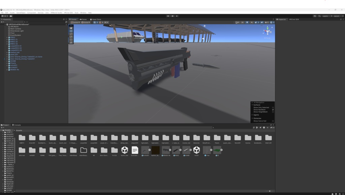
Task: Toggle scene visibility hidden-objects icon
Action: (x=261, y=23)
